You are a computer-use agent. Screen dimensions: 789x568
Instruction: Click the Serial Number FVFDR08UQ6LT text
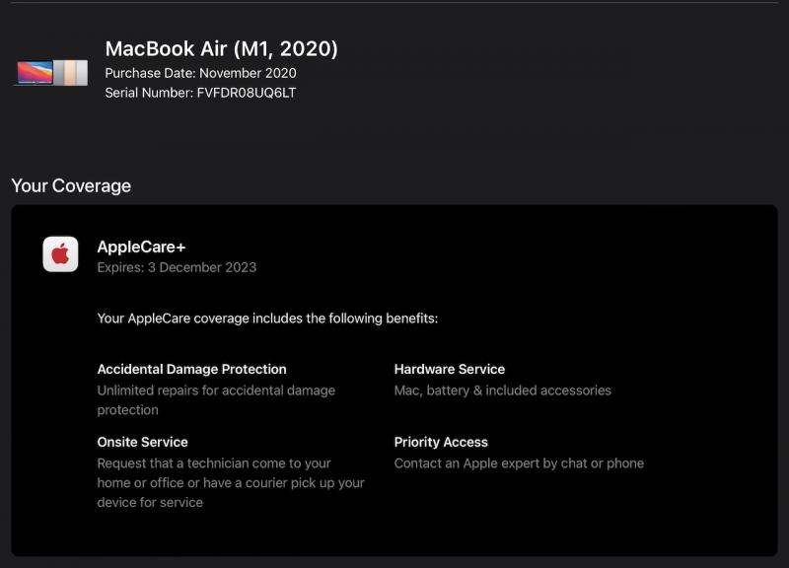click(x=200, y=93)
